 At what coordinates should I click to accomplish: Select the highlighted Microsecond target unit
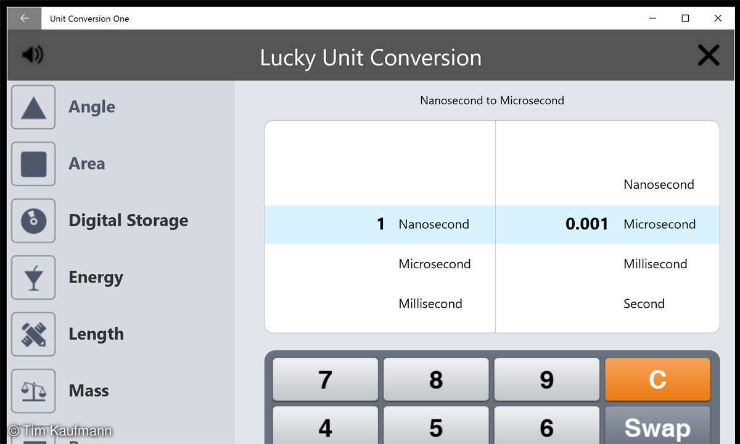pyautogui.click(x=659, y=224)
